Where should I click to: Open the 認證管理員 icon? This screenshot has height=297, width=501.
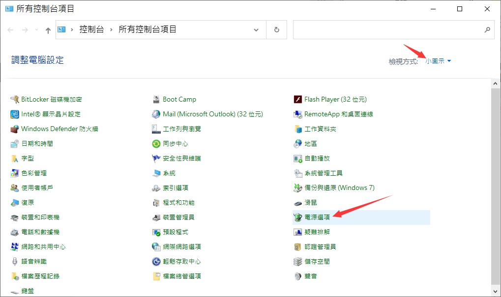pyautogui.click(x=298, y=246)
